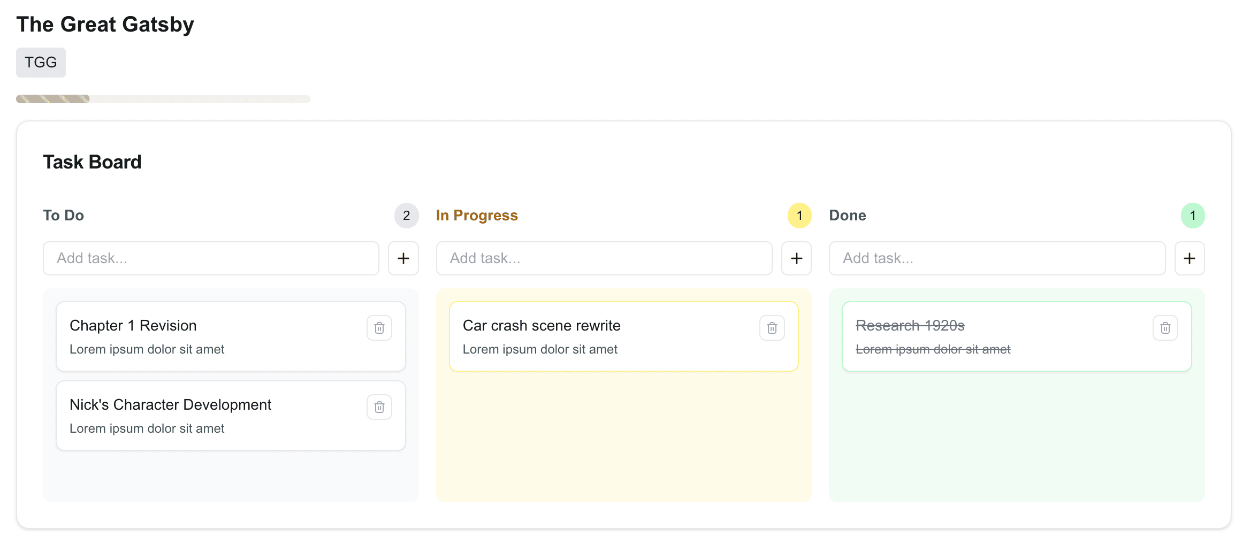Delete the Research 1920s task
This screenshot has width=1250, height=552.
[x=1165, y=327]
